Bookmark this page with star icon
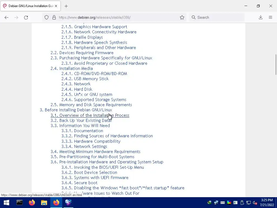Image resolution: width=277 pixels, height=208 pixels. (x=182, y=17)
